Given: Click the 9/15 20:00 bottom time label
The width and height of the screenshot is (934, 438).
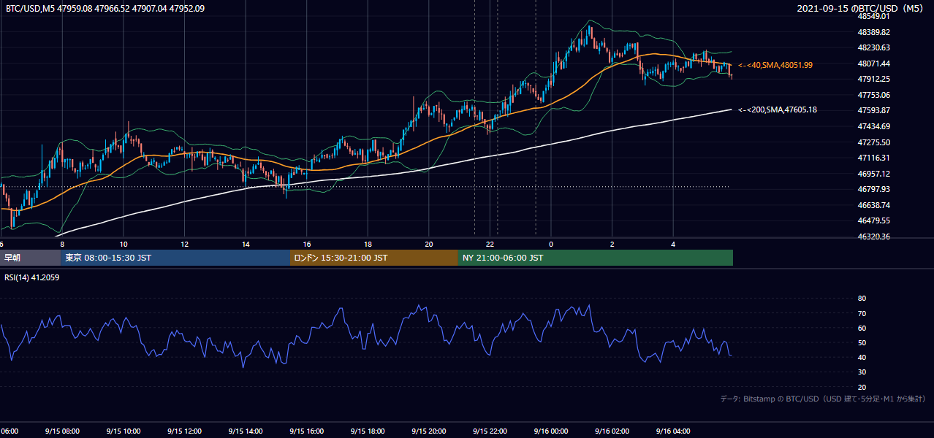Looking at the screenshot, I should 429,431.
